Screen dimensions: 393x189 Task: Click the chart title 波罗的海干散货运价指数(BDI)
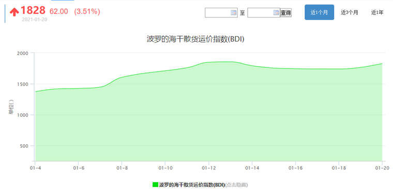pyautogui.click(x=195, y=39)
